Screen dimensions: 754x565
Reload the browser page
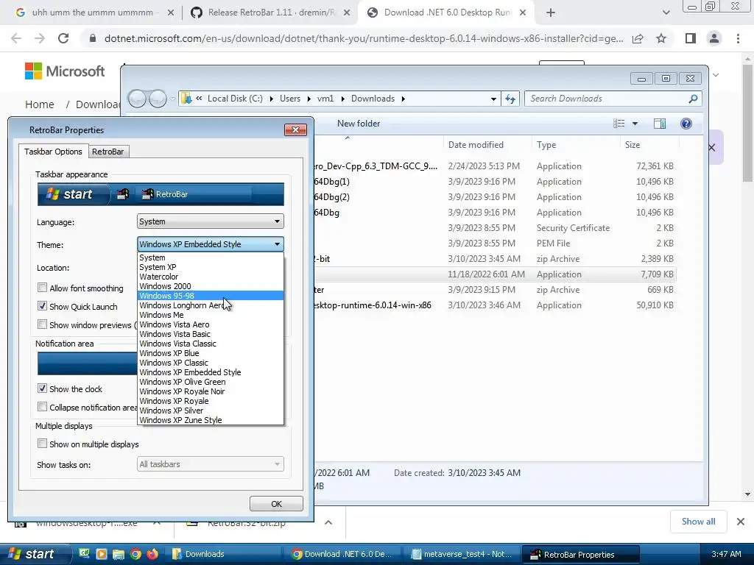[63, 38]
